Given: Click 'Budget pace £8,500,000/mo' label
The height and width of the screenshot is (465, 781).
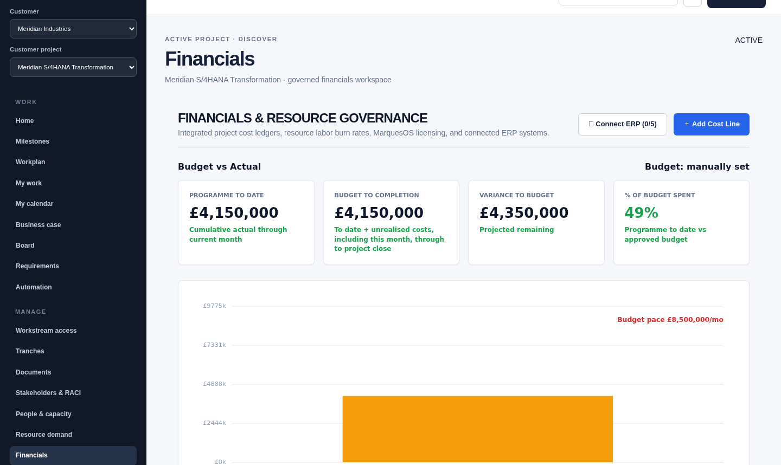Looking at the screenshot, I should click(x=670, y=320).
